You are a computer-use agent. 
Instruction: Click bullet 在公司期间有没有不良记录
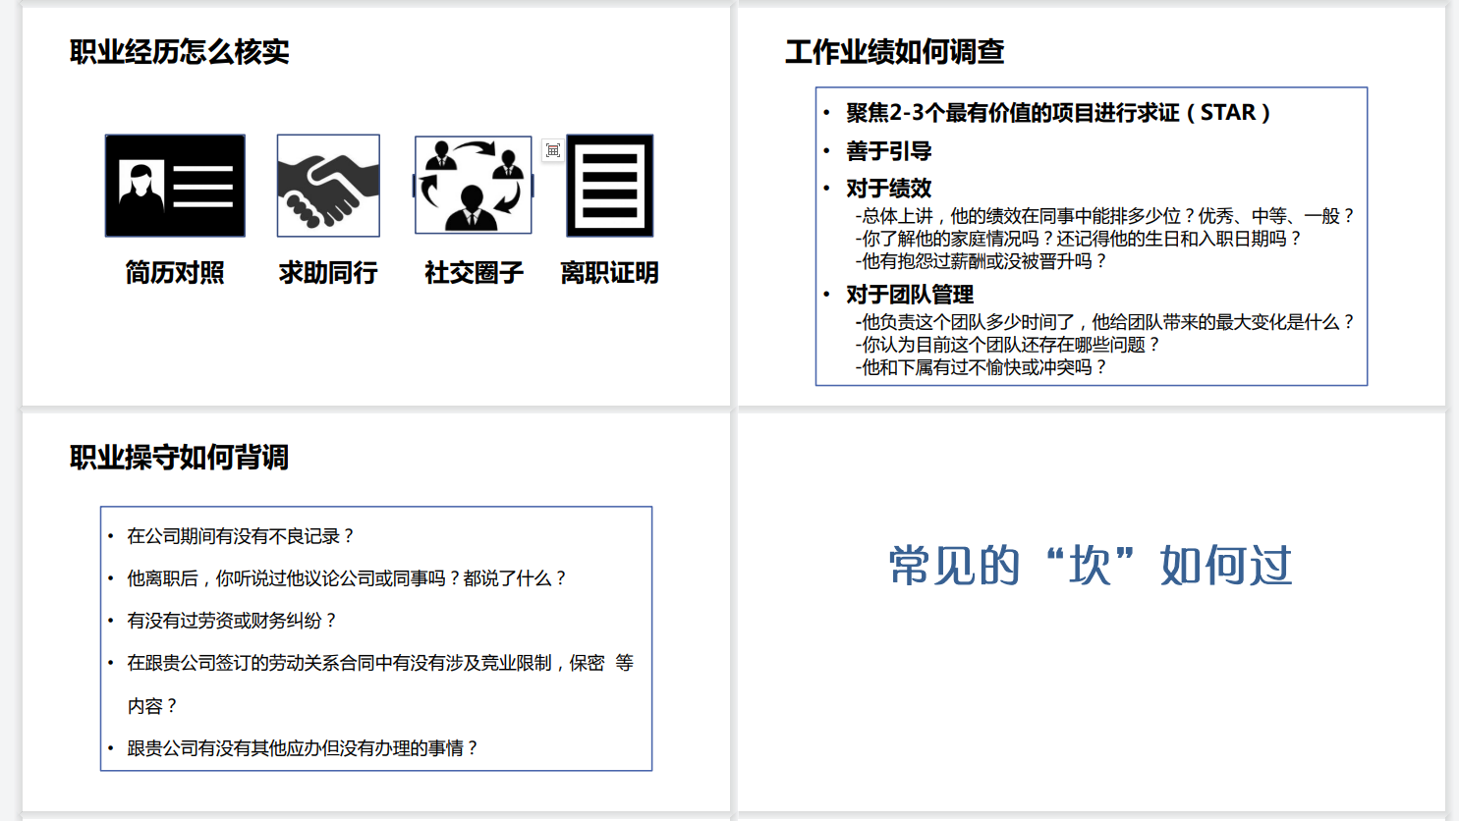click(x=241, y=536)
